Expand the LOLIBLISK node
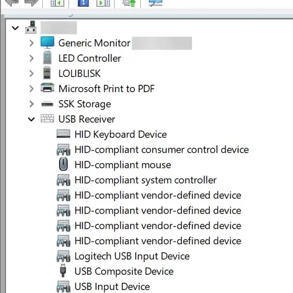The image size is (293, 293). 31,74
